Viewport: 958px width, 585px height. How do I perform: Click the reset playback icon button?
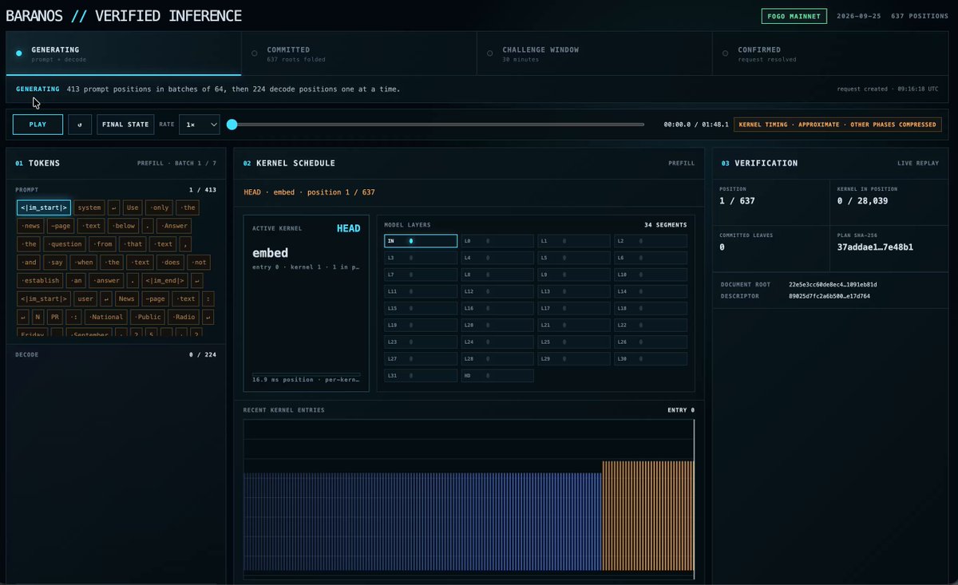point(80,125)
